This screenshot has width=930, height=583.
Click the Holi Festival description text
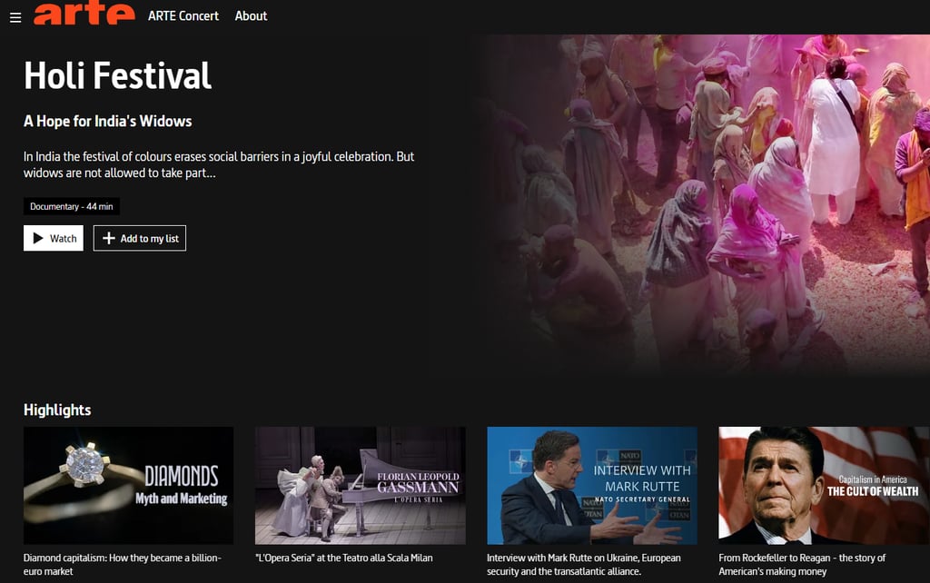pyautogui.click(x=219, y=164)
